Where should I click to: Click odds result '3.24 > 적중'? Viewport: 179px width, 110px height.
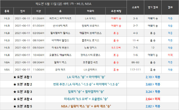tap(153, 92)
